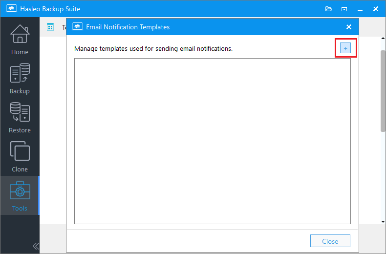Click the scroll down arrow of main window

383,221
